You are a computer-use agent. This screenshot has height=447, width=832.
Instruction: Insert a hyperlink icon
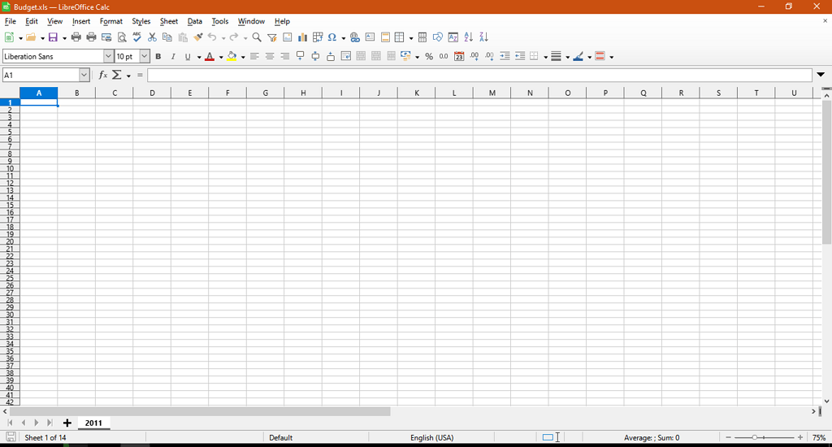[x=355, y=37]
